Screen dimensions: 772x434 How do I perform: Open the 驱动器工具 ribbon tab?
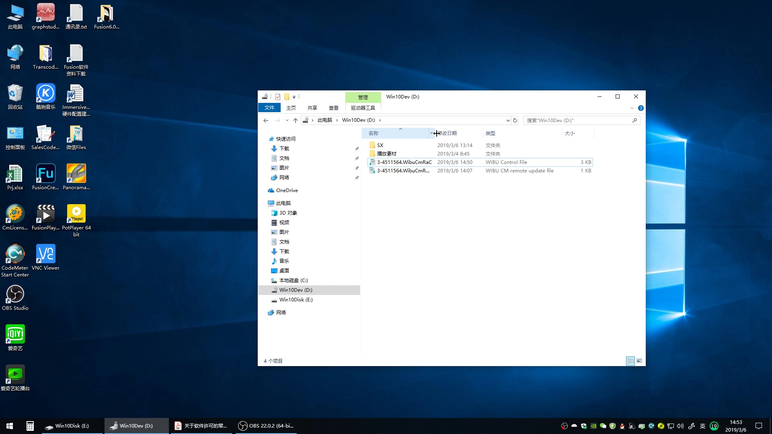click(x=363, y=108)
